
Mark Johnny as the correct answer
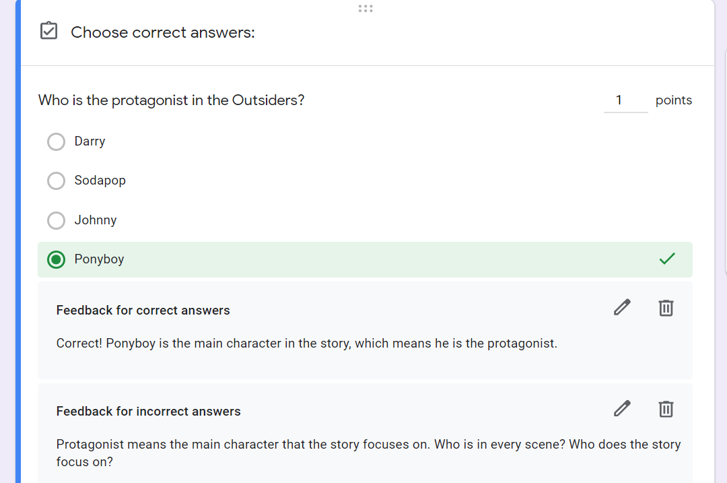[x=57, y=220]
